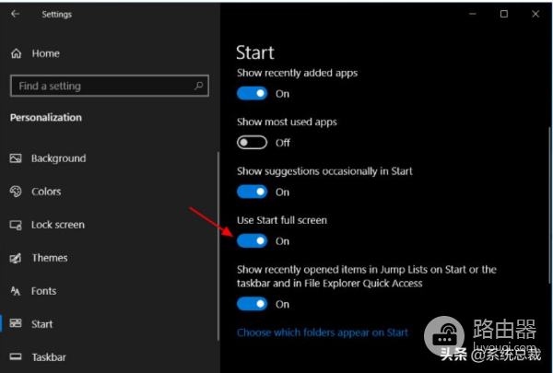Open Colors via its palette icon

[x=16, y=192]
